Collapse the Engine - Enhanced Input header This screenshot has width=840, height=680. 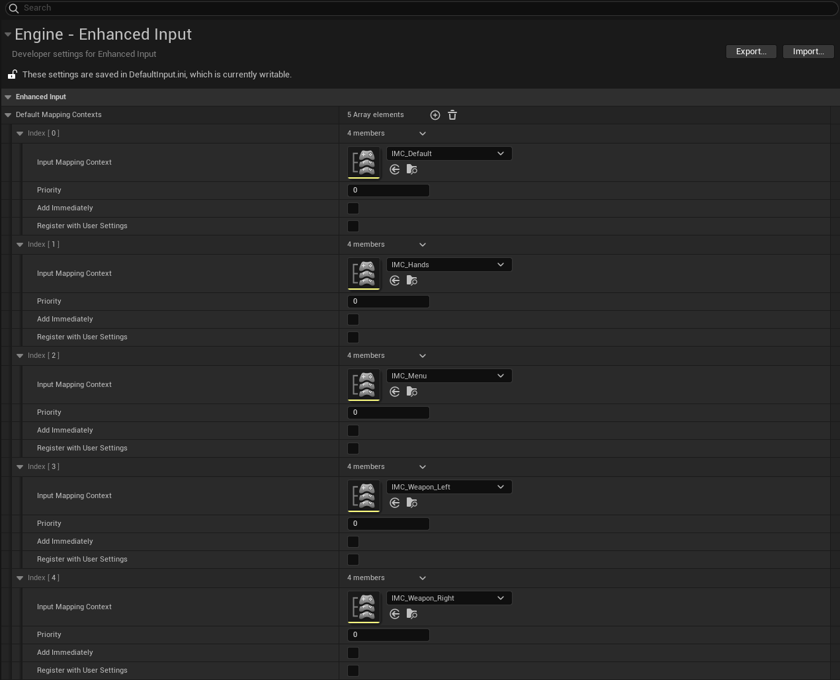pos(8,34)
